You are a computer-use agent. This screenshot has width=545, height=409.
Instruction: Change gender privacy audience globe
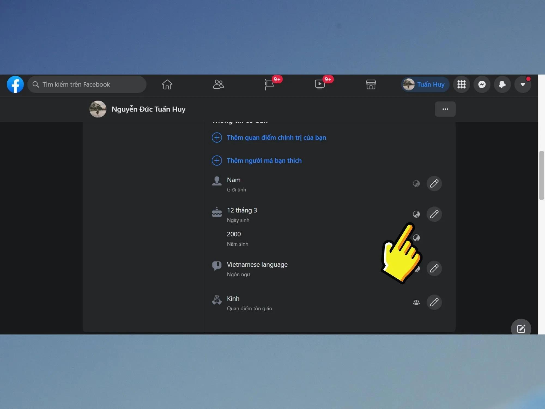416,184
